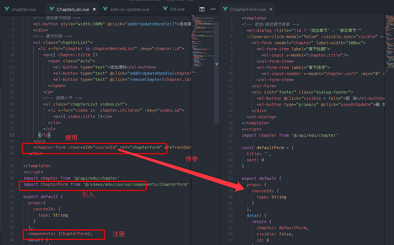
Task: Click 'class="dialog-footer"' text
Action: click(325, 92)
